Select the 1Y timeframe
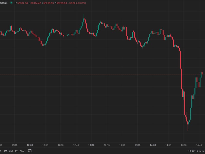The width and height of the screenshot is (205, 154). 16,151
